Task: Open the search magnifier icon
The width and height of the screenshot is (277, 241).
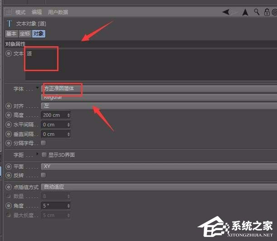Action: (257, 12)
